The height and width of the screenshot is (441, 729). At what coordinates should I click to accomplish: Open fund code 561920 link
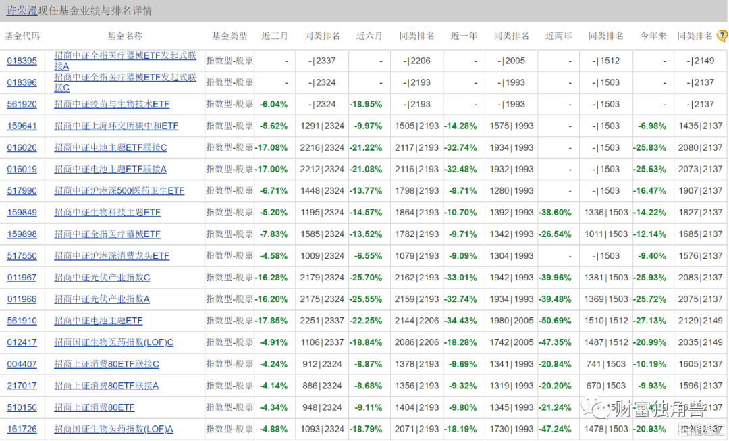[x=22, y=104]
